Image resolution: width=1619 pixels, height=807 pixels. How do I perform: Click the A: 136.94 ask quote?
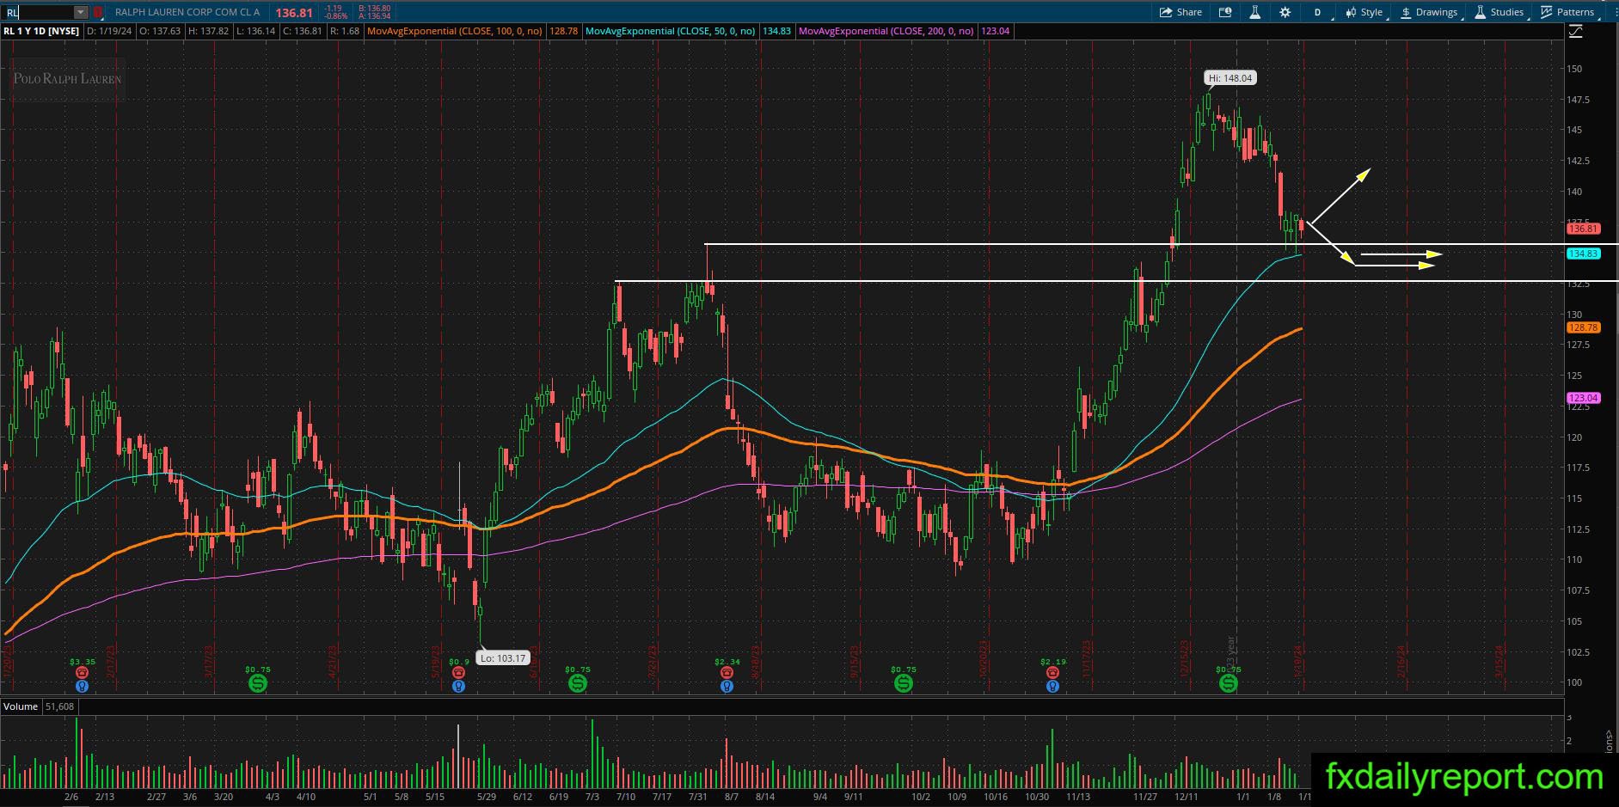pos(373,16)
